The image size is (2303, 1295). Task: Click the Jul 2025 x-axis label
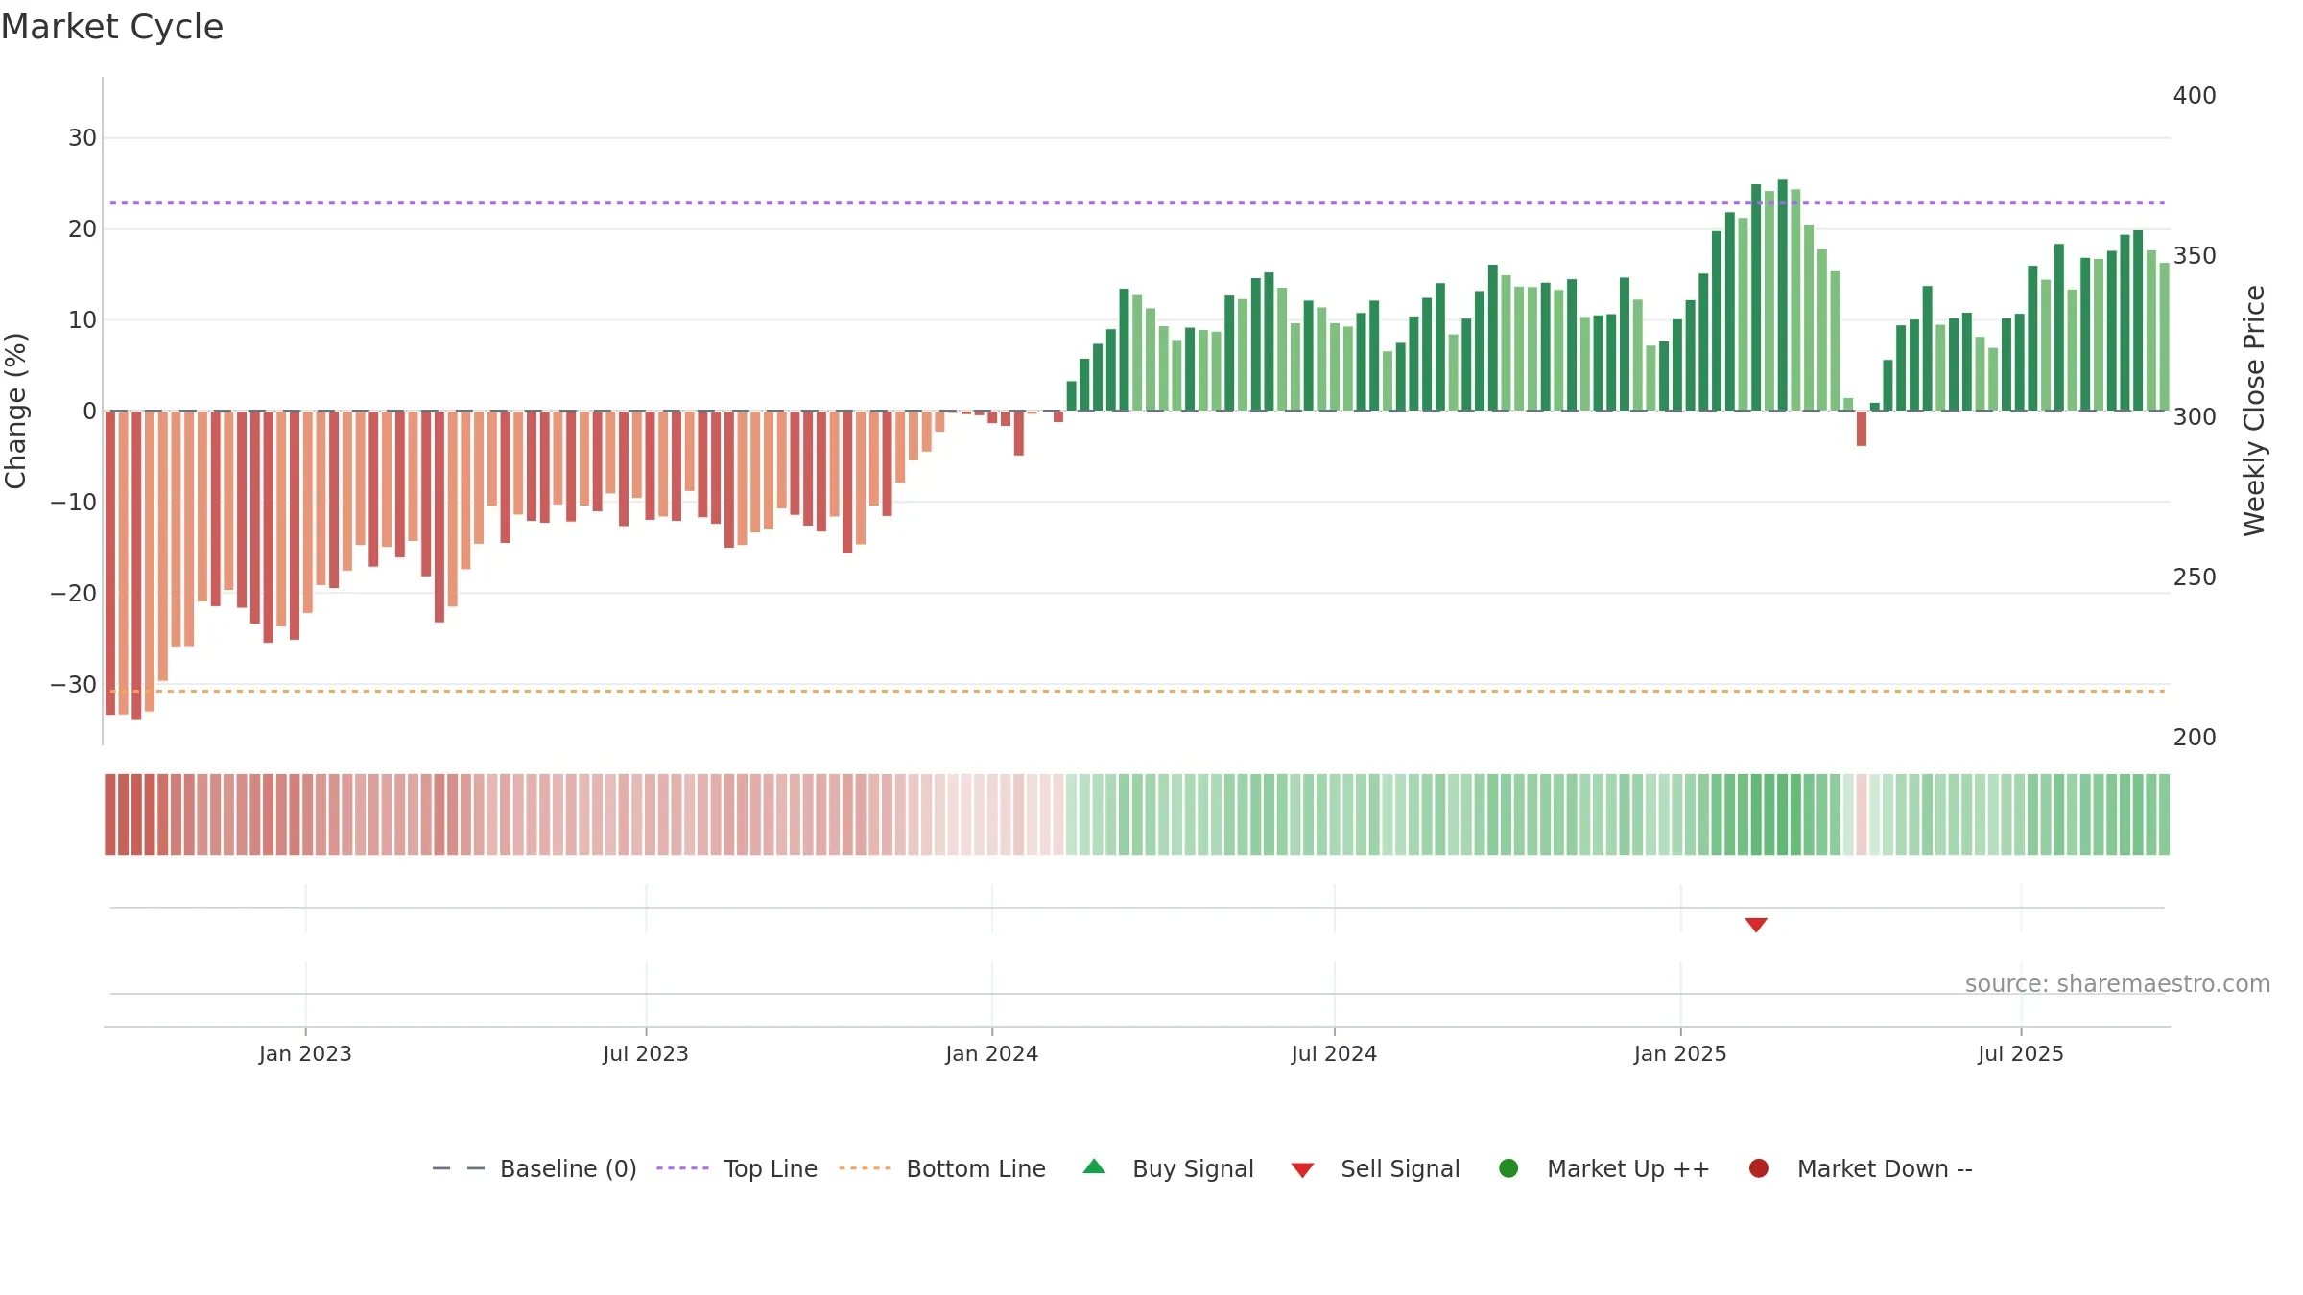point(2020,1053)
